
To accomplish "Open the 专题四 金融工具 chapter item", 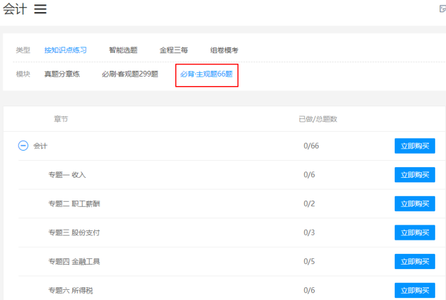I will pos(74,261).
